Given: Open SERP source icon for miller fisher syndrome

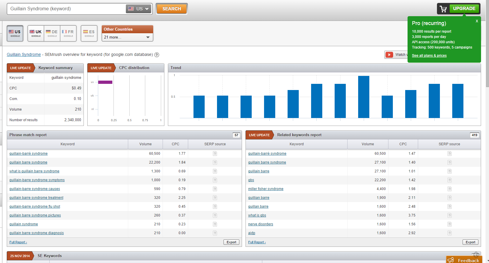Looking at the screenshot, I should pos(449,189).
